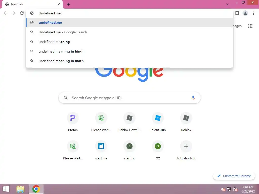The height and width of the screenshot is (194, 259).
Task: Open the second Please Wait... shortcut, beside start.me
Action: pyautogui.click(x=73, y=151)
